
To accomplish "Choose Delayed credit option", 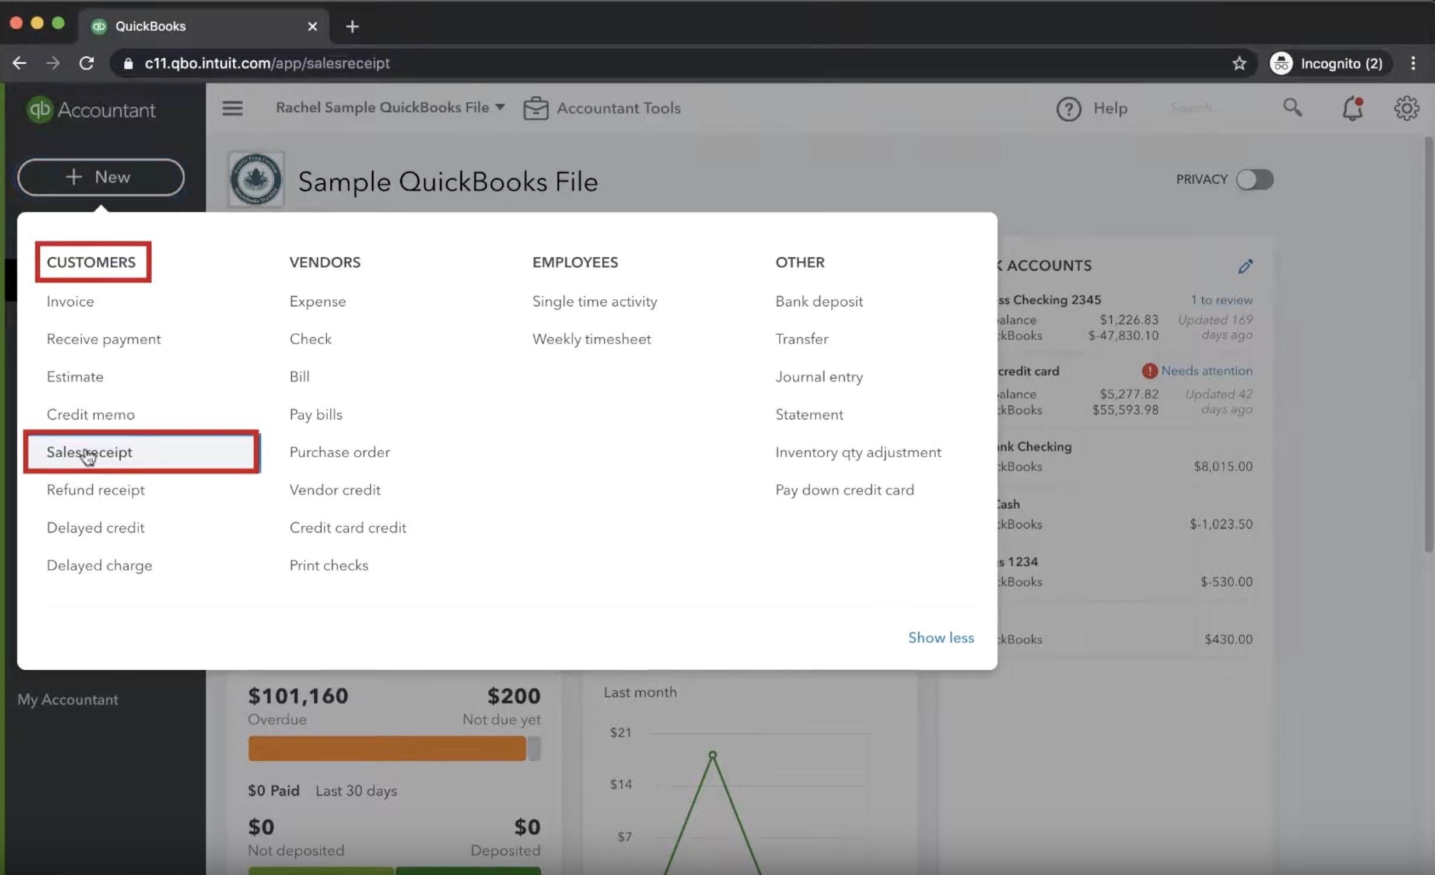I will coord(95,527).
